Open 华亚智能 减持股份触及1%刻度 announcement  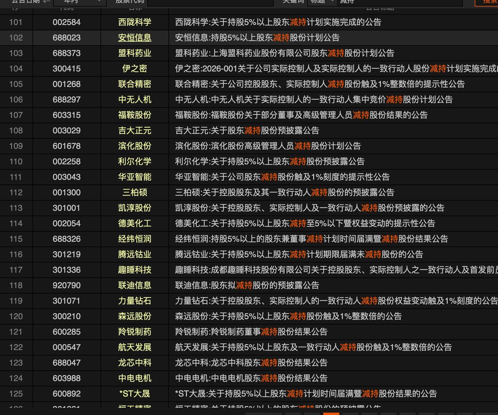[x=282, y=177]
